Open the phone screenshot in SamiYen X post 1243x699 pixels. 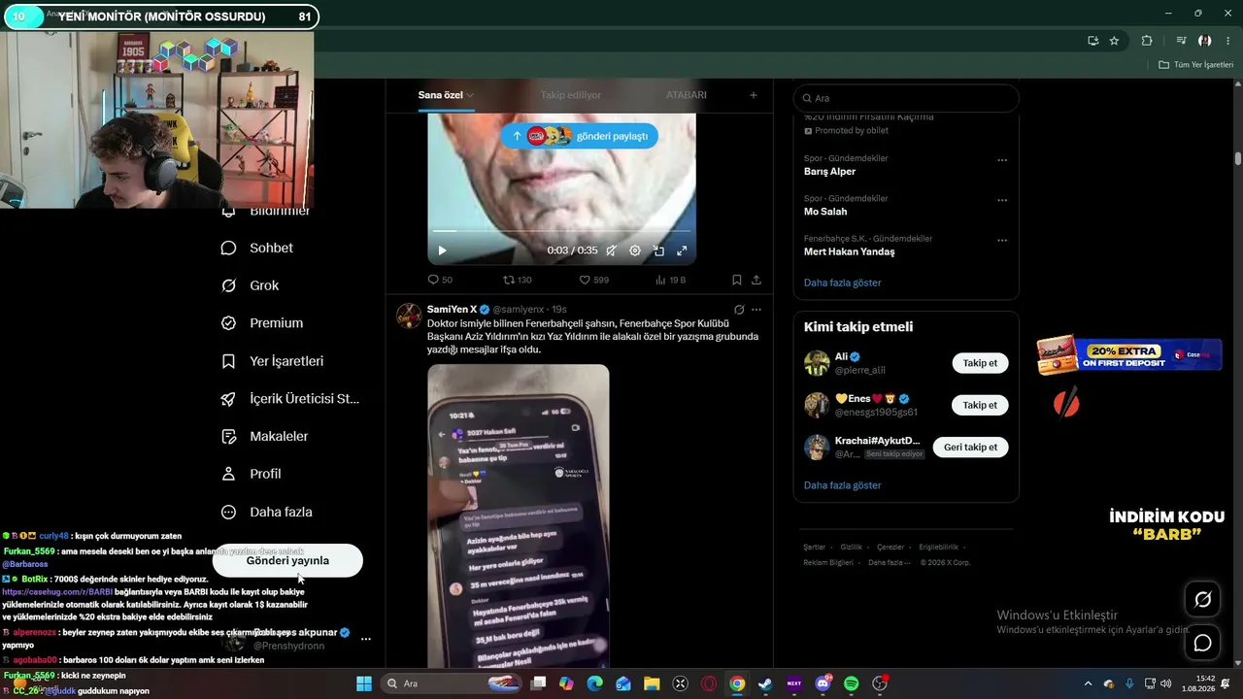(519, 516)
